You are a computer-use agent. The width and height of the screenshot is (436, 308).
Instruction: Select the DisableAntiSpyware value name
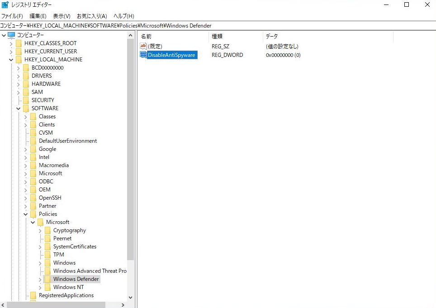tap(171, 55)
